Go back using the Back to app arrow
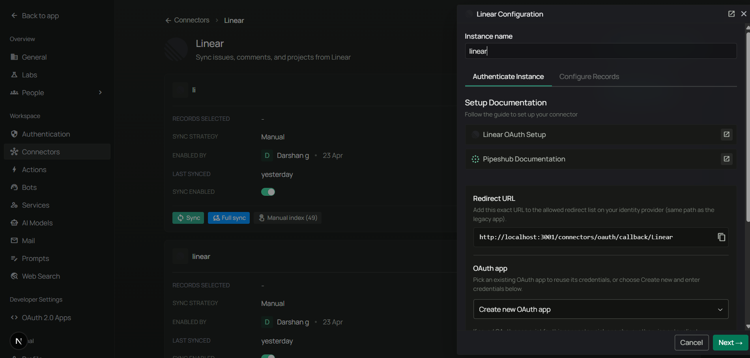750x358 pixels. tap(14, 15)
